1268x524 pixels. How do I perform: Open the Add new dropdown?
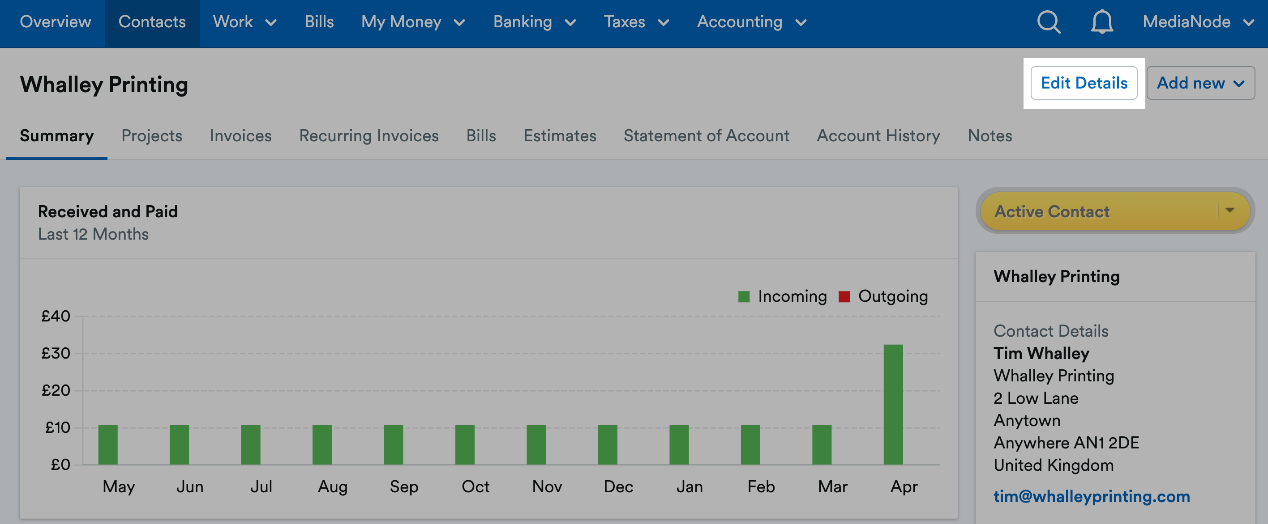click(x=1200, y=83)
